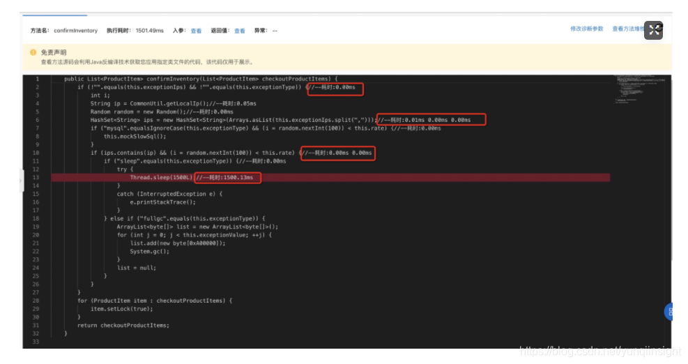
Task: Click the list.add(new byte[0xA00000]) line
Action: pyautogui.click(x=178, y=243)
